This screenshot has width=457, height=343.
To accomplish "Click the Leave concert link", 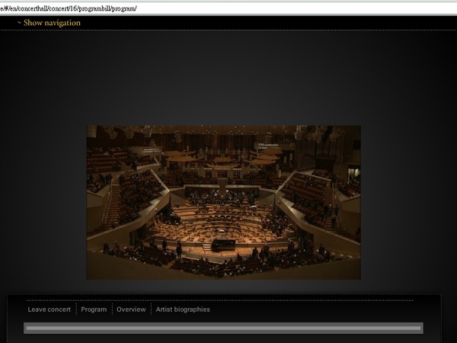I will pos(50,309).
